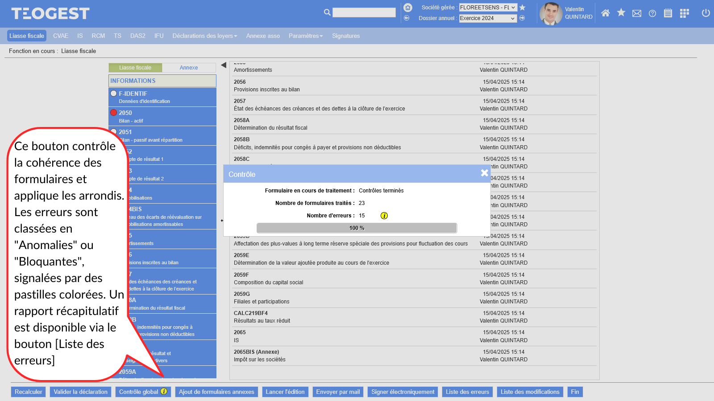Screen dimensions: 714x401
Task: Switch to the Annexe tab
Action: pyautogui.click(x=189, y=68)
